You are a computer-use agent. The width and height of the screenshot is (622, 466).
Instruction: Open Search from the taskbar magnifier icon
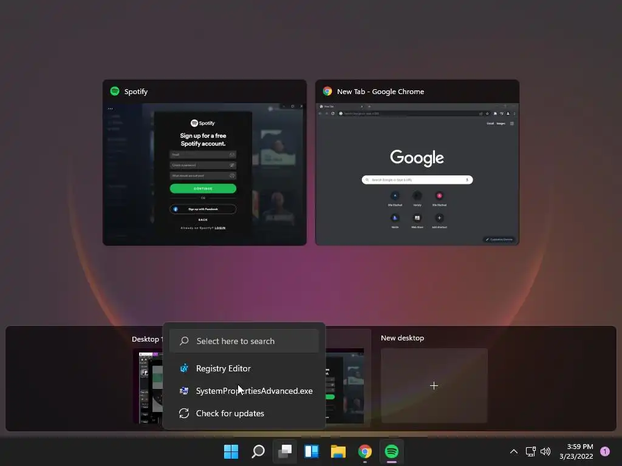[258, 451]
